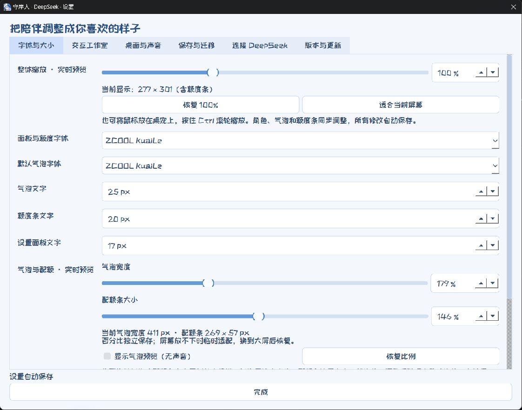Click 适合当前屏幕 button
Image resolution: width=522 pixels, height=410 pixels.
click(x=401, y=105)
